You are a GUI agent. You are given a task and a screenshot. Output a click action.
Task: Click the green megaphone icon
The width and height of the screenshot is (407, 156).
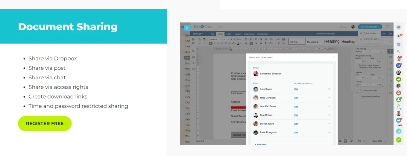click(398, 79)
